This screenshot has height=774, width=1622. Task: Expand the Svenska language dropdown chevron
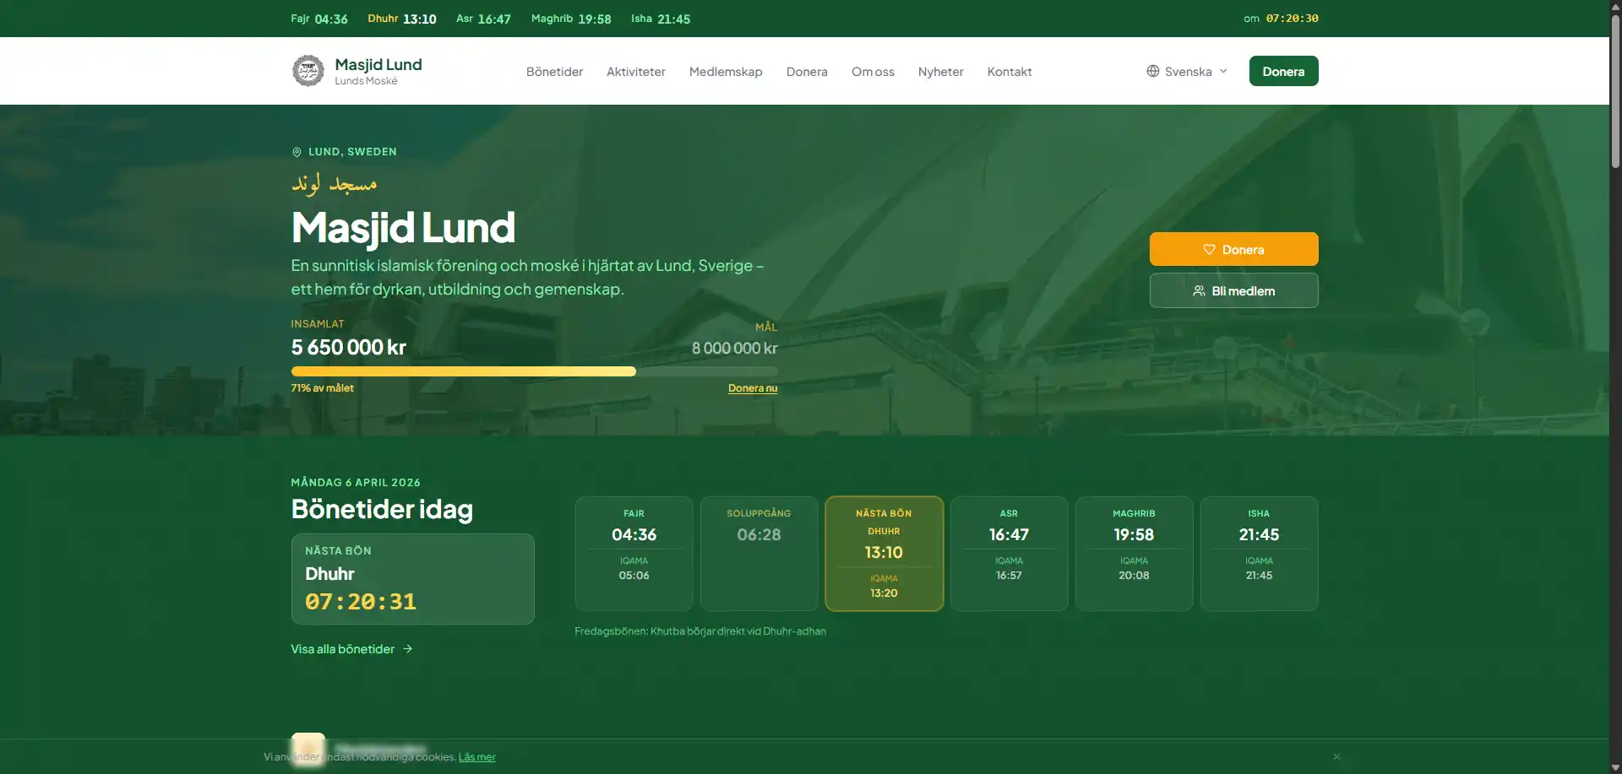click(x=1223, y=71)
